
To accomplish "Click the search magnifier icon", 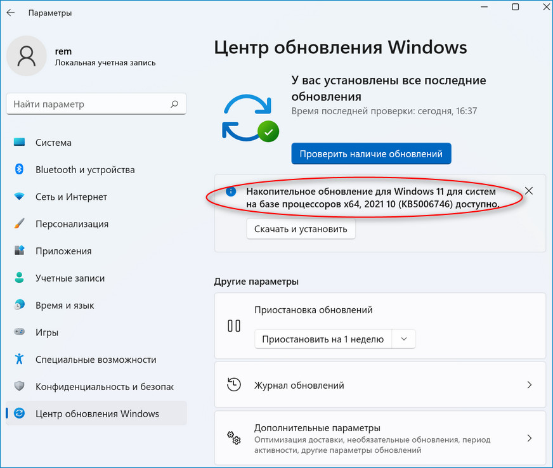I will click(174, 104).
